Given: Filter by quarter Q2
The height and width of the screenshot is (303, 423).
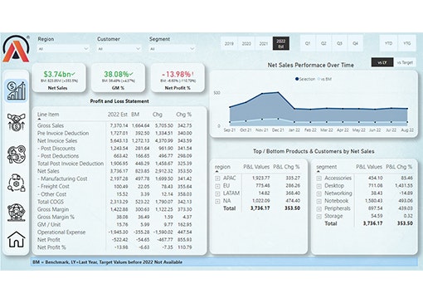Looking at the screenshot, I should (323, 43).
